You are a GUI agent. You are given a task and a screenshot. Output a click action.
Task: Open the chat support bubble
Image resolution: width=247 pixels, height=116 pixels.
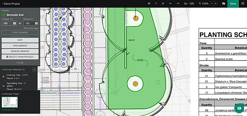click(239, 108)
